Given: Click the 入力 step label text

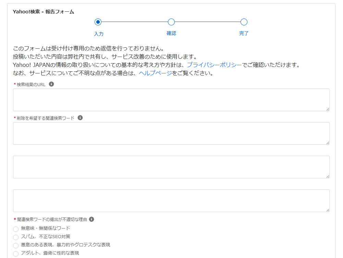Looking at the screenshot, I should pyautogui.click(x=99, y=34).
